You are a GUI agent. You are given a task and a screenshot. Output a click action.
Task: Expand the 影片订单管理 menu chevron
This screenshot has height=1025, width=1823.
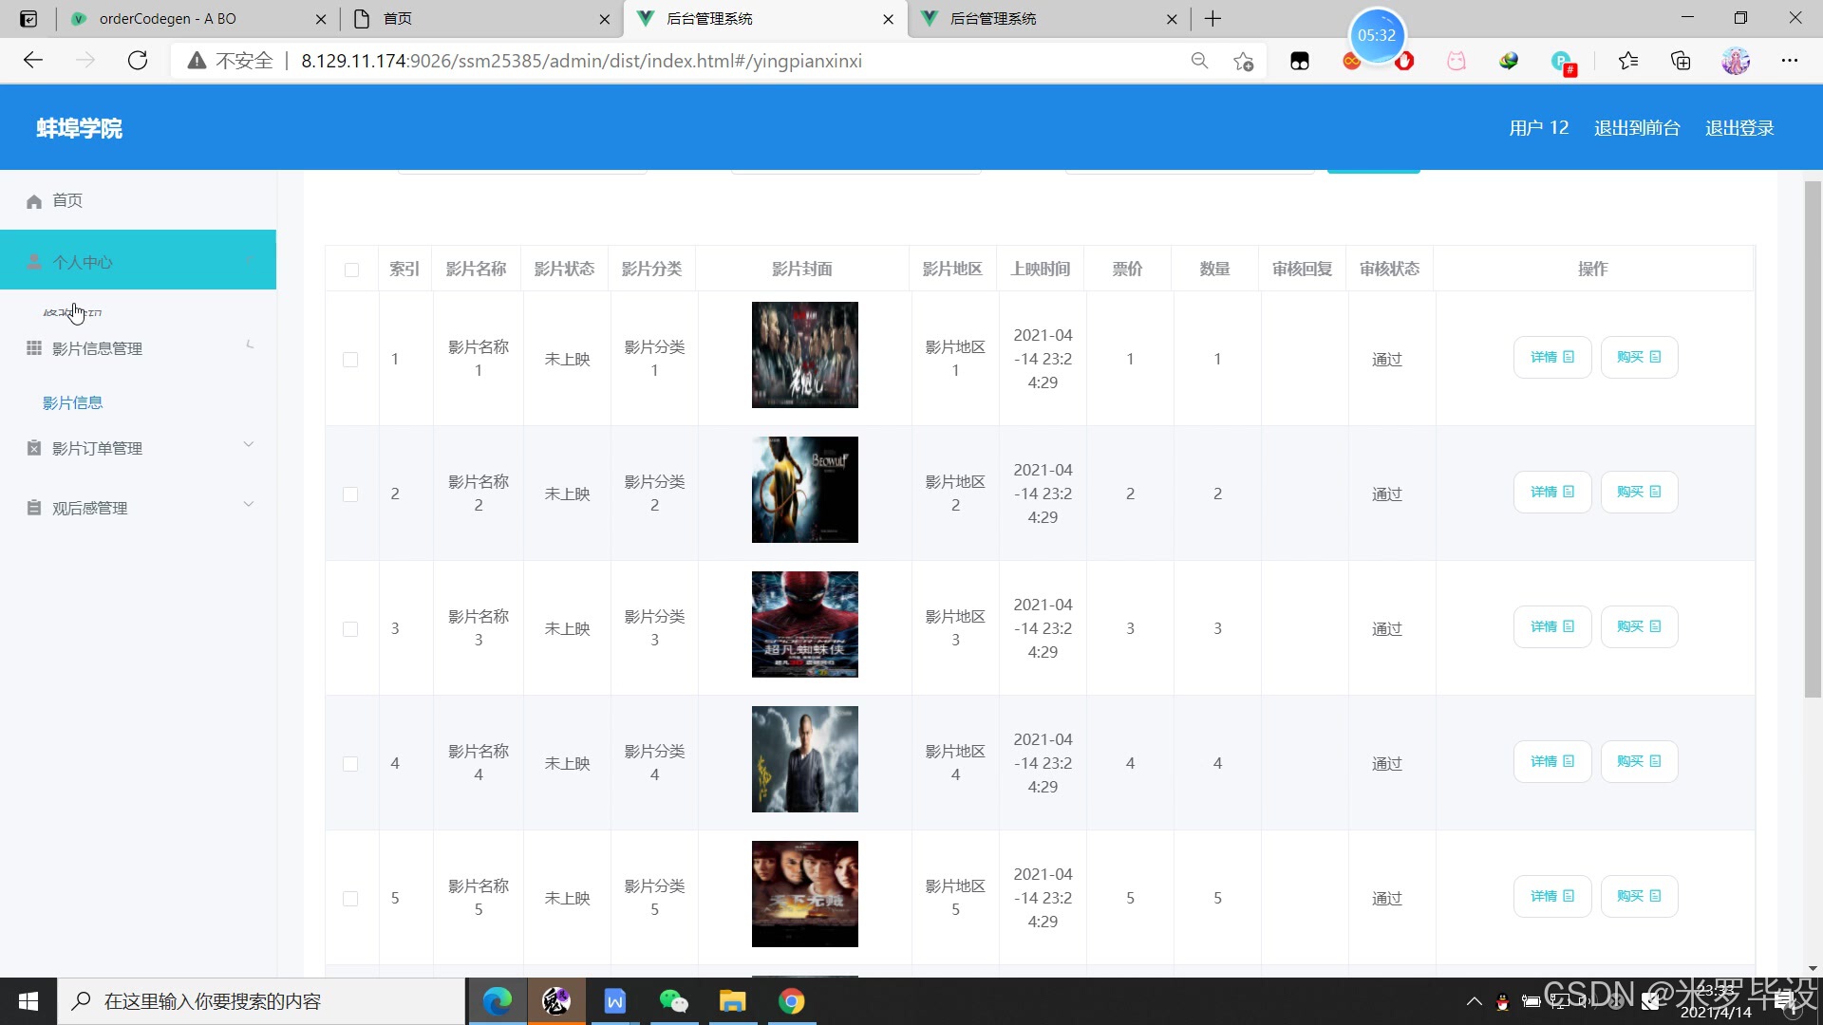coord(249,444)
